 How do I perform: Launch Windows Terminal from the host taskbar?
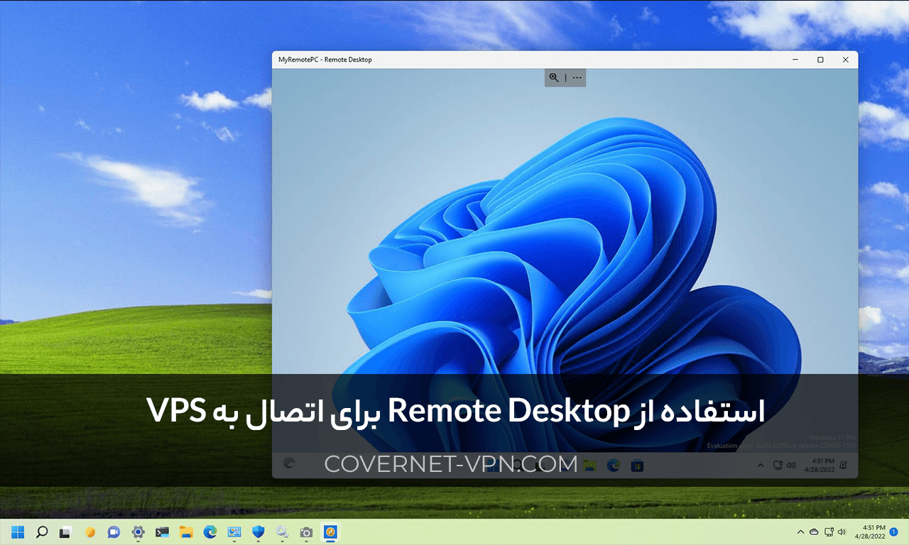pyautogui.click(x=161, y=532)
